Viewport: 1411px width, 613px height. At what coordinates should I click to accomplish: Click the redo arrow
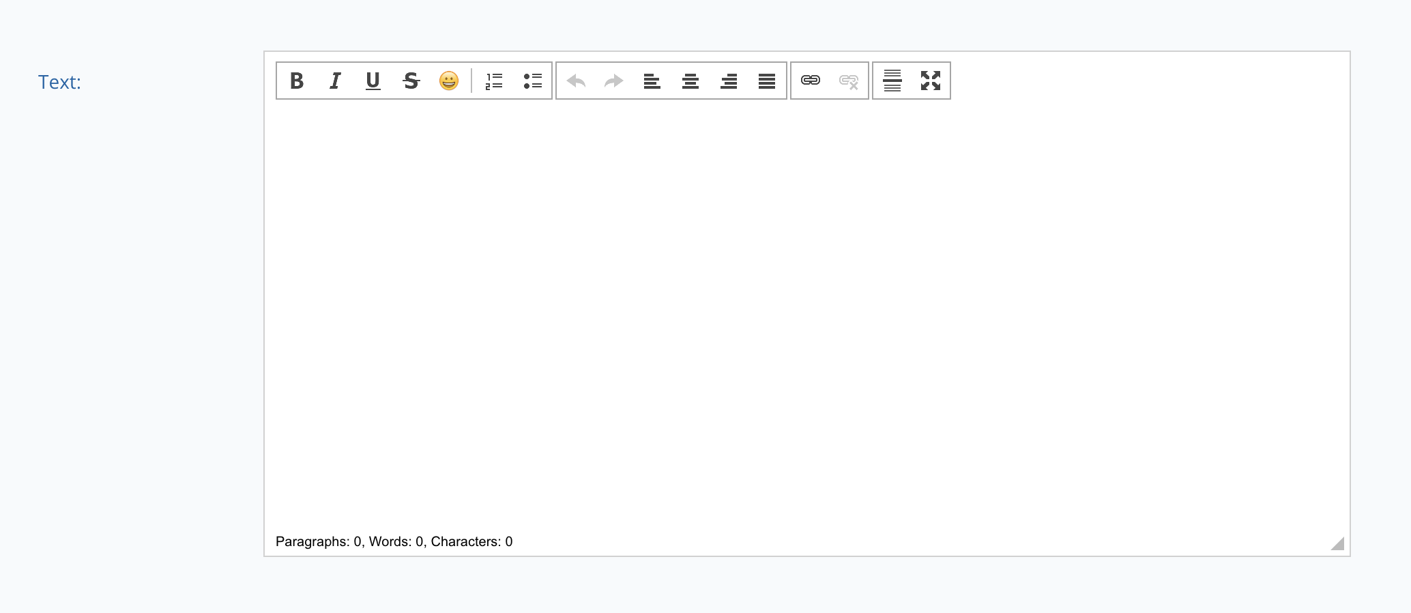click(x=614, y=81)
